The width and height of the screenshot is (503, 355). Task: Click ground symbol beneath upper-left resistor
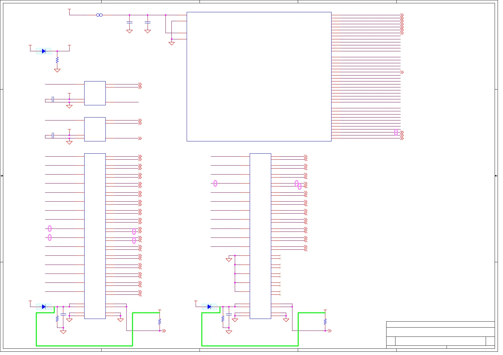(x=57, y=70)
